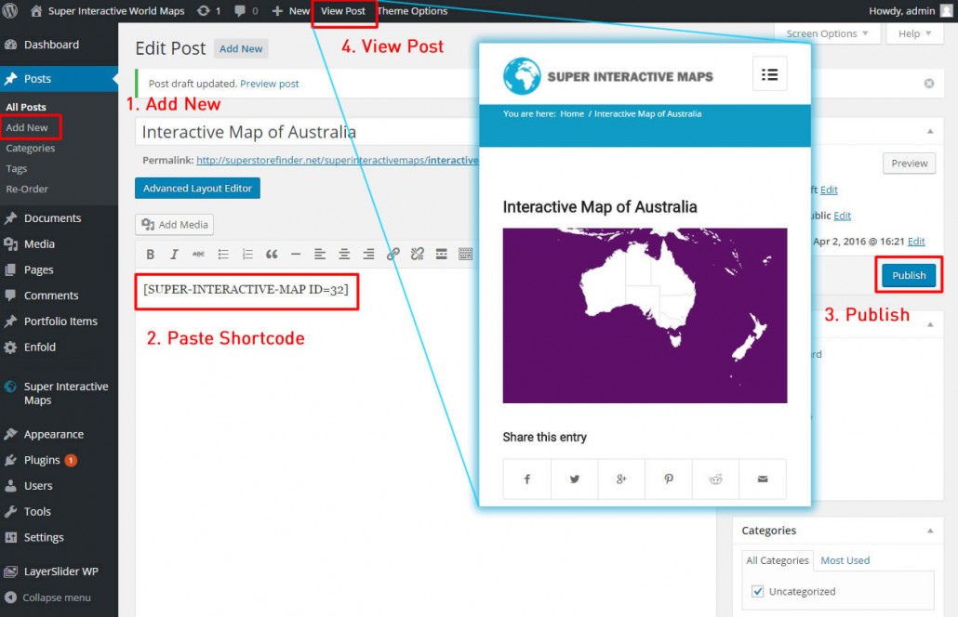Screen dimensions: 958x617
Task: Apply italic formatting in the editor
Action: (x=174, y=254)
